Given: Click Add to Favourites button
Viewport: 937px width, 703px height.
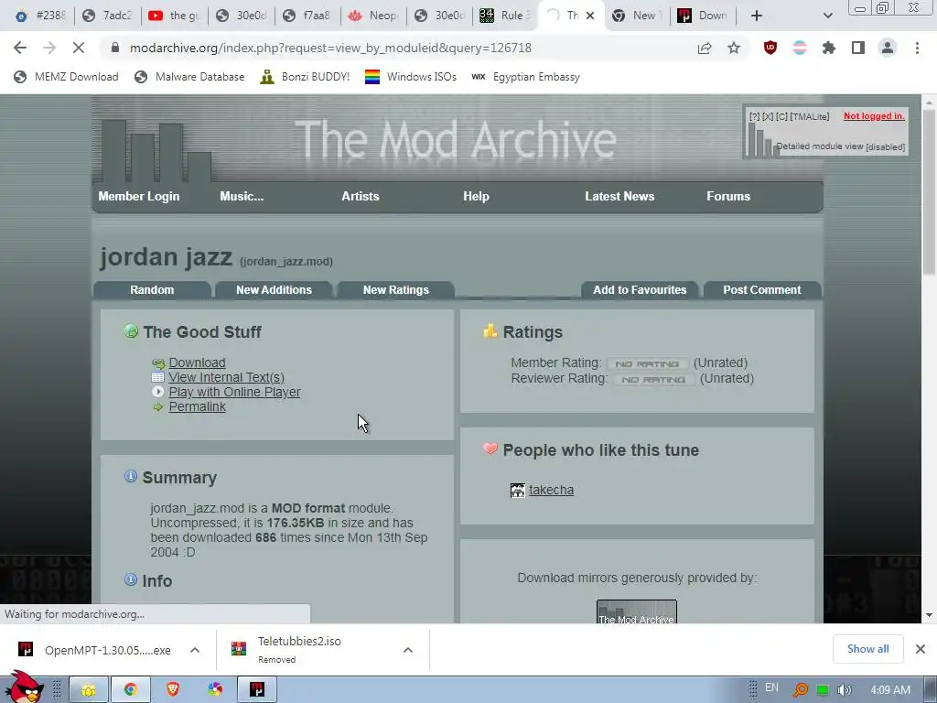Looking at the screenshot, I should [640, 290].
